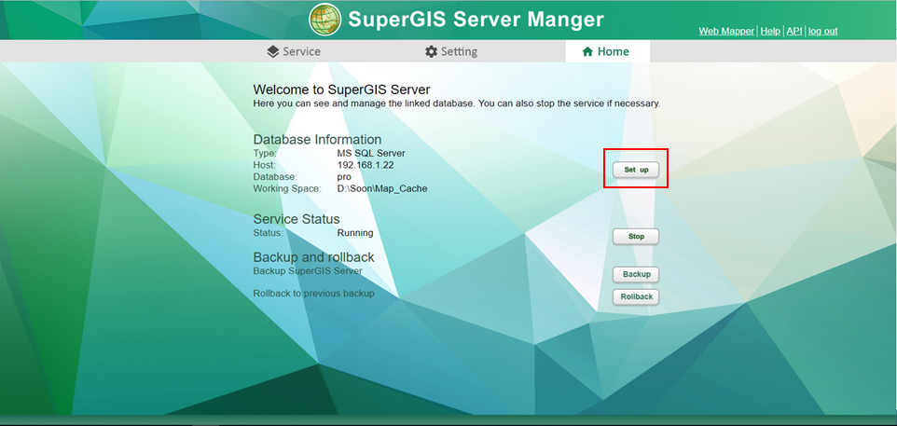The width and height of the screenshot is (897, 426).
Task: Click the Backup SuperGIS Server text
Action: (x=308, y=270)
